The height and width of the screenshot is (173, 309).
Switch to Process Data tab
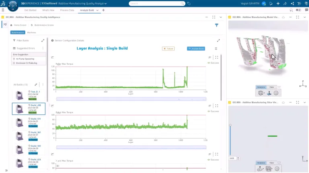coord(67,10)
